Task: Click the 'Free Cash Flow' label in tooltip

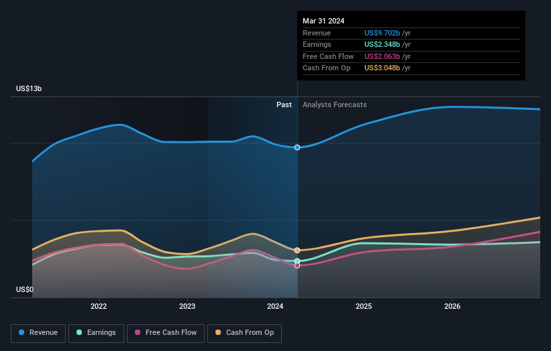Action: tap(328, 56)
